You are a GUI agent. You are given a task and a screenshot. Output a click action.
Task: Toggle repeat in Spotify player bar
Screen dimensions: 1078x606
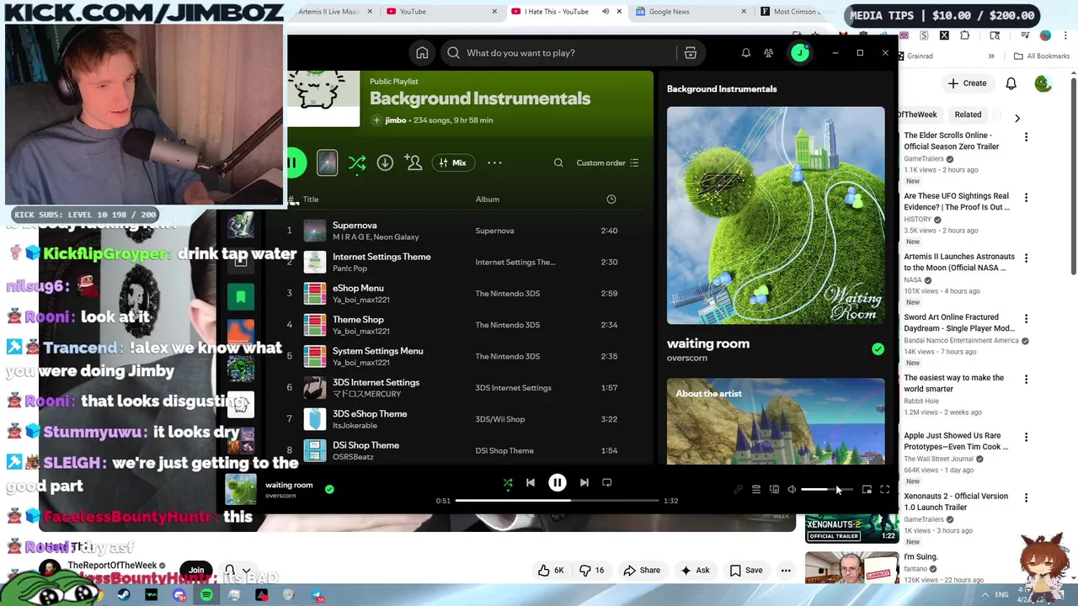point(607,482)
